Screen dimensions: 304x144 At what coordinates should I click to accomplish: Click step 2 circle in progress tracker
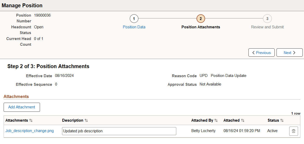coord(201,19)
